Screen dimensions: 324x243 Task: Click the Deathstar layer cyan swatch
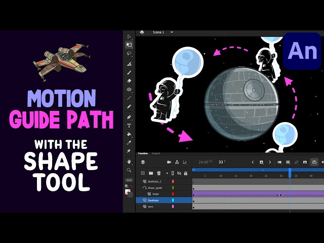click(x=173, y=200)
